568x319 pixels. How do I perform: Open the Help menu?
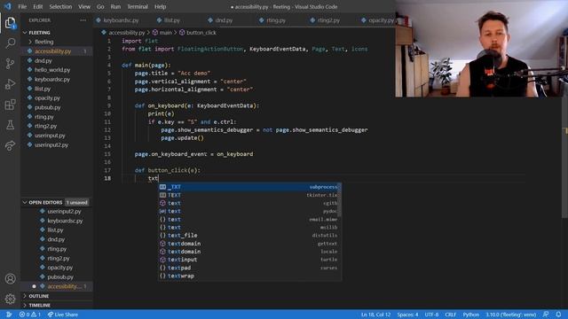pyautogui.click(x=160, y=6)
